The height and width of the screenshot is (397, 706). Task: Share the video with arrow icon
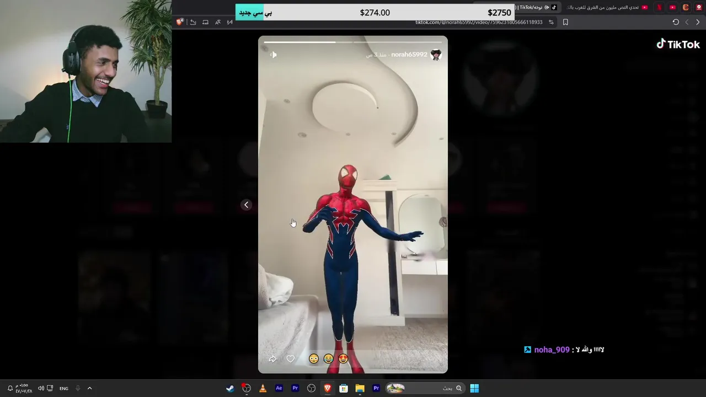coord(272,359)
